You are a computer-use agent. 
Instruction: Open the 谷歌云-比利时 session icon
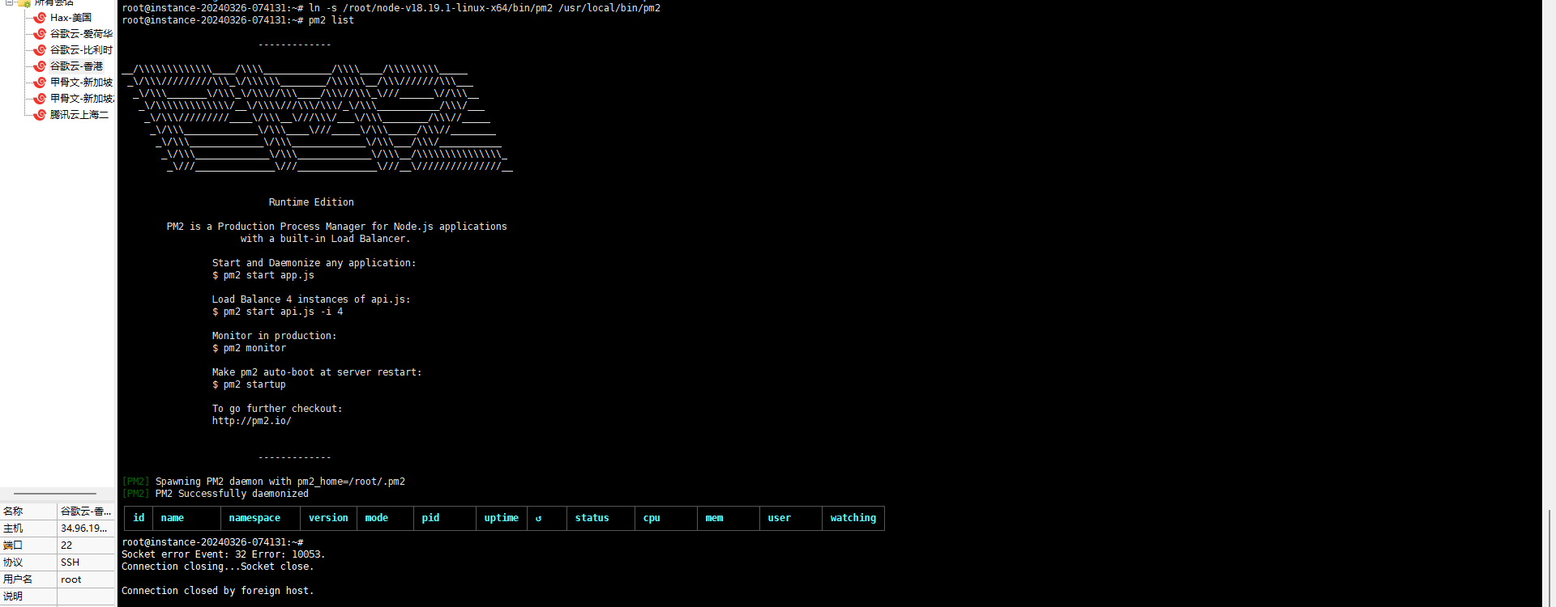(39, 50)
